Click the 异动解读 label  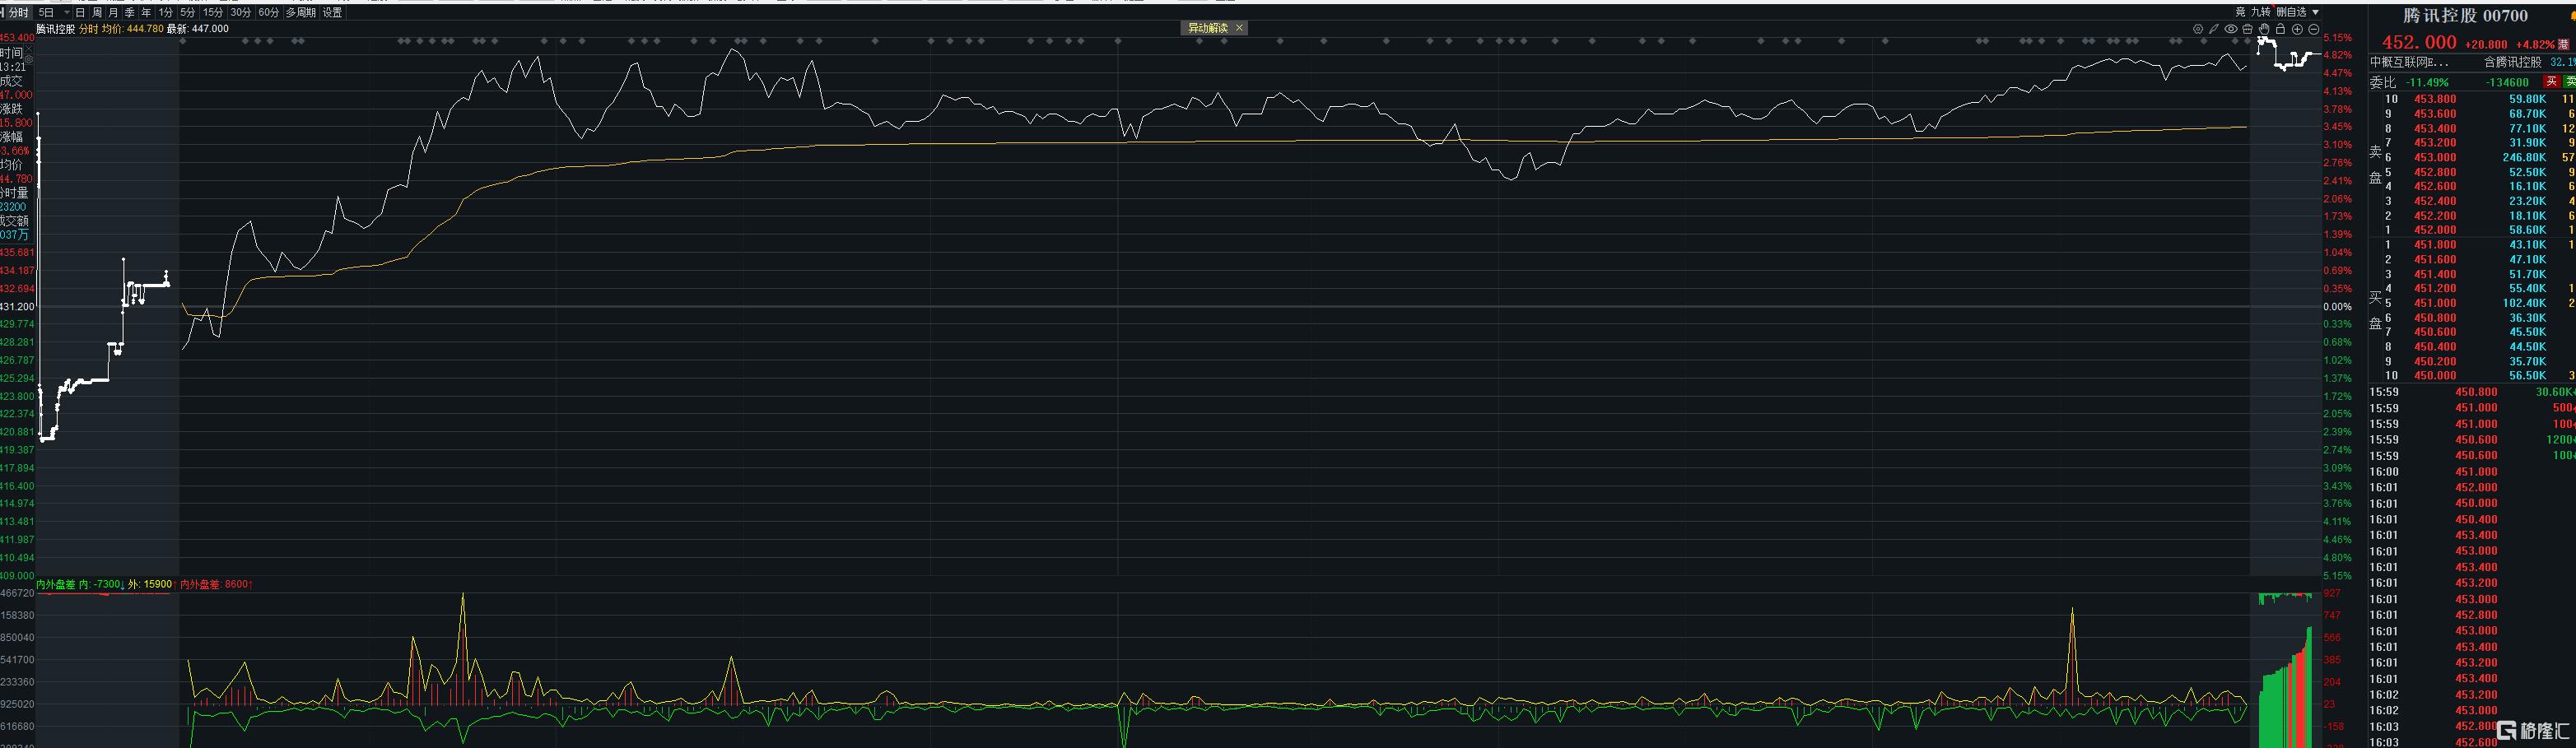1207,28
